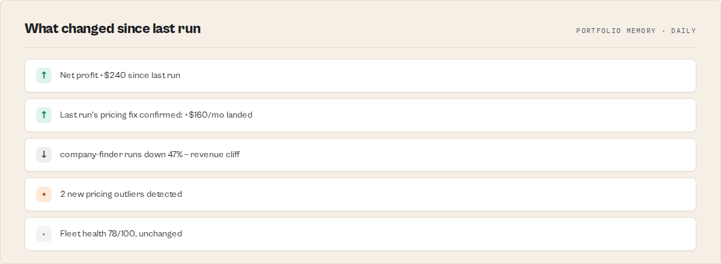This screenshot has height=264, width=721.
Task: Open the 2 new pricing outliers detected row
Action: point(360,194)
